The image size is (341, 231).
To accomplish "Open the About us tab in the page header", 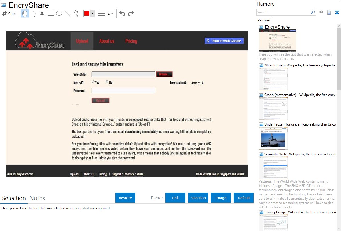I will click(107, 41).
